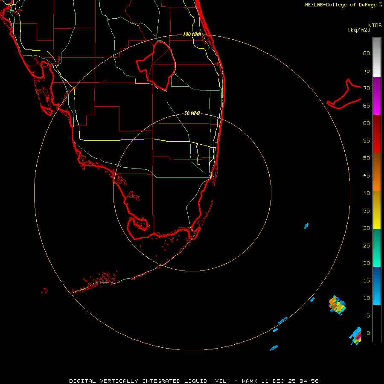Click the 65 value on the color scale
This screenshot has height=384, width=384.
coord(367,106)
